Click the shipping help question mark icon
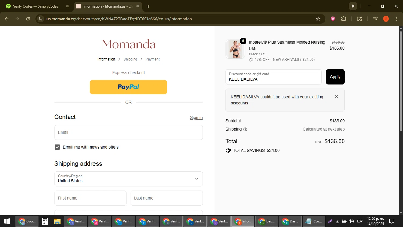This screenshot has height=227, width=403. 245,130
